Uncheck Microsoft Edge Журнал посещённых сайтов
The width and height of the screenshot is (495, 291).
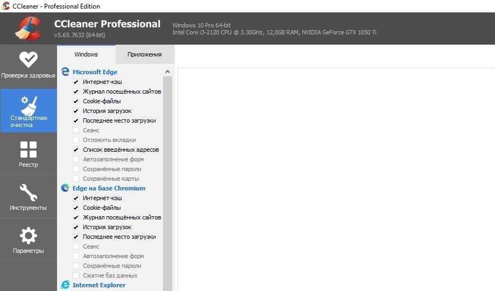(x=76, y=91)
